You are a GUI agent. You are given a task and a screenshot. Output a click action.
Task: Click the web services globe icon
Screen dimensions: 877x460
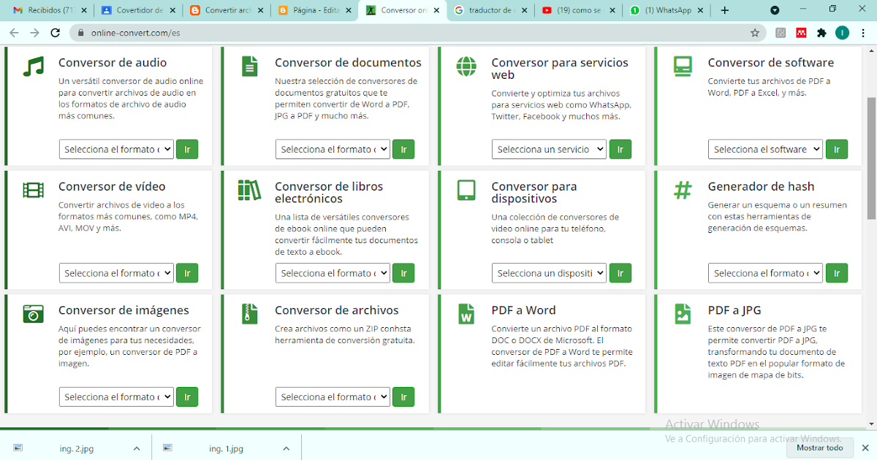click(x=466, y=65)
